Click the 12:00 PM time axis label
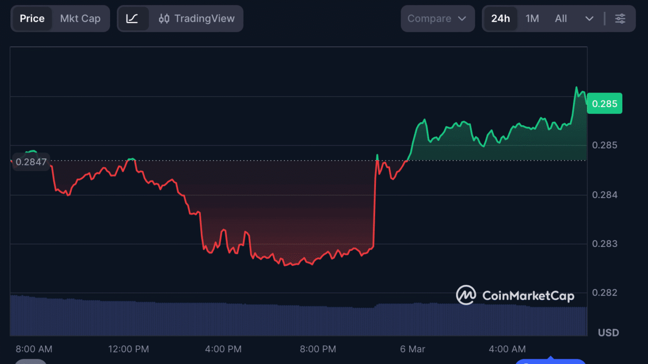The height and width of the screenshot is (364, 648). point(129,349)
